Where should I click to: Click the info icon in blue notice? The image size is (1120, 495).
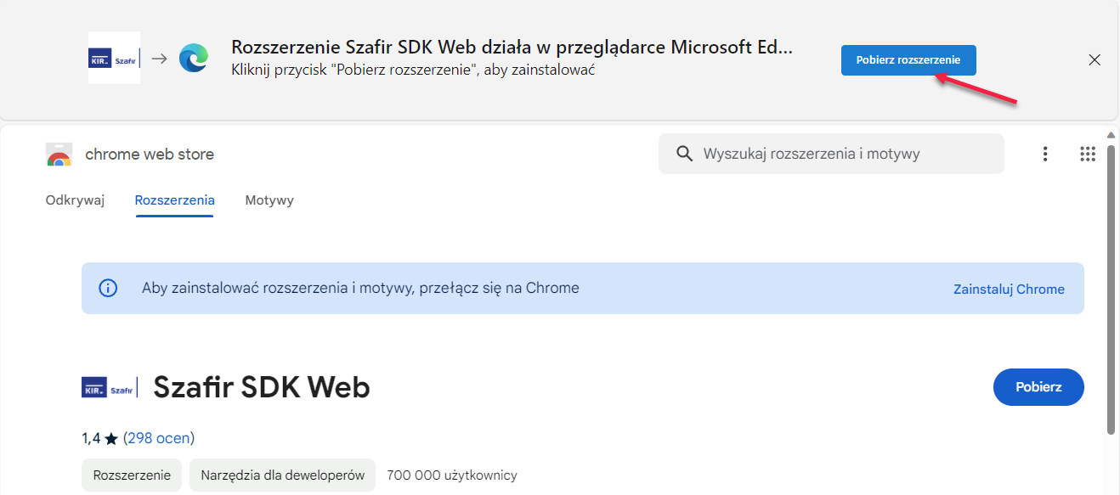108,288
